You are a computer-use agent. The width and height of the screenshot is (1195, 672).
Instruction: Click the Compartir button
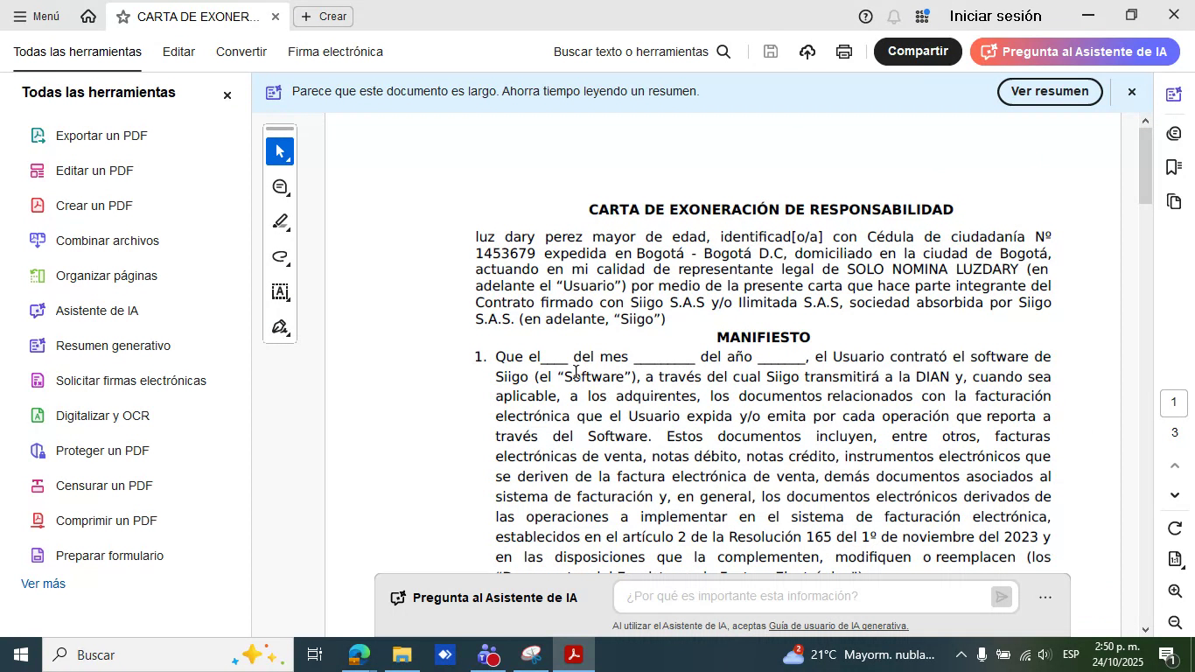918,52
